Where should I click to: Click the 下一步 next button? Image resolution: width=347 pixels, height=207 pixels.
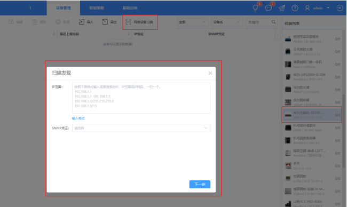point(200,184)
